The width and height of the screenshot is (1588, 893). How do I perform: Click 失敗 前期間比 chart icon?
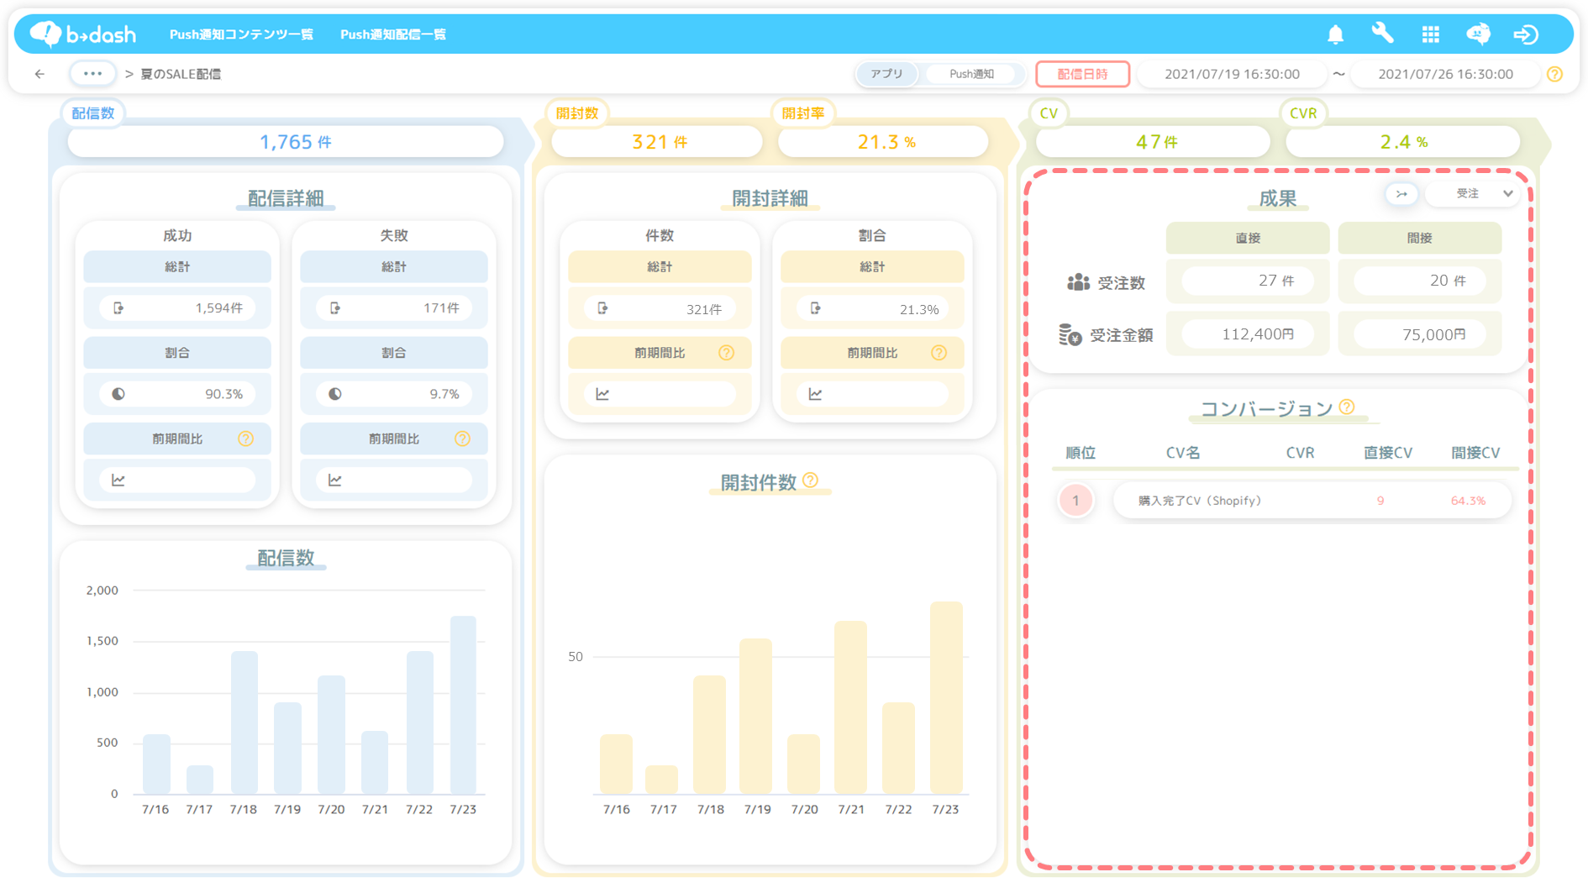pyautogui.click(x=335, y=480)
